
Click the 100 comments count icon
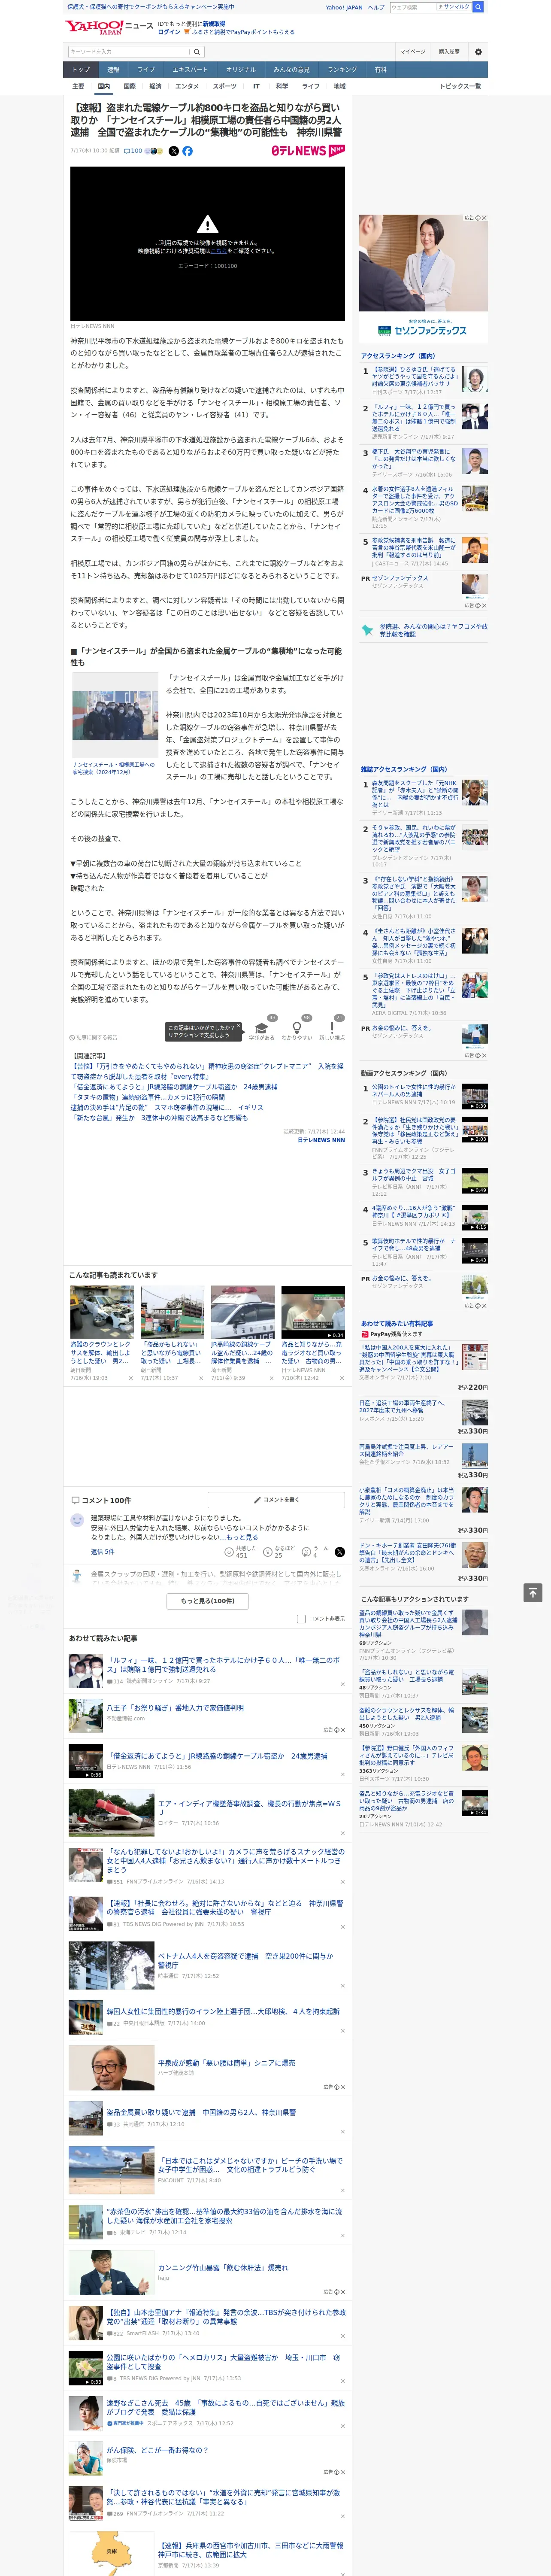(133, 151)
